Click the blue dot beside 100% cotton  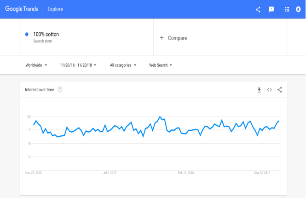(x=27, y=35)
